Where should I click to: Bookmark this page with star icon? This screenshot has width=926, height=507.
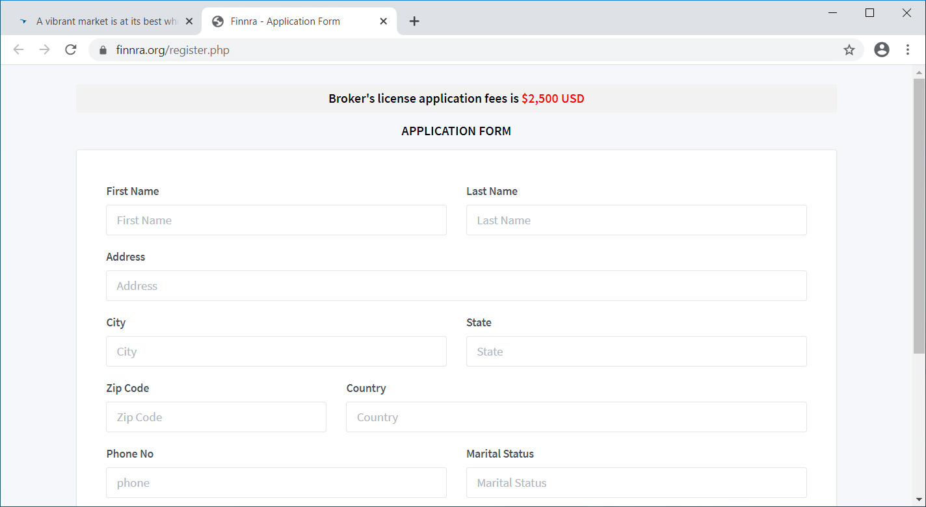click(x=849, y=50)
